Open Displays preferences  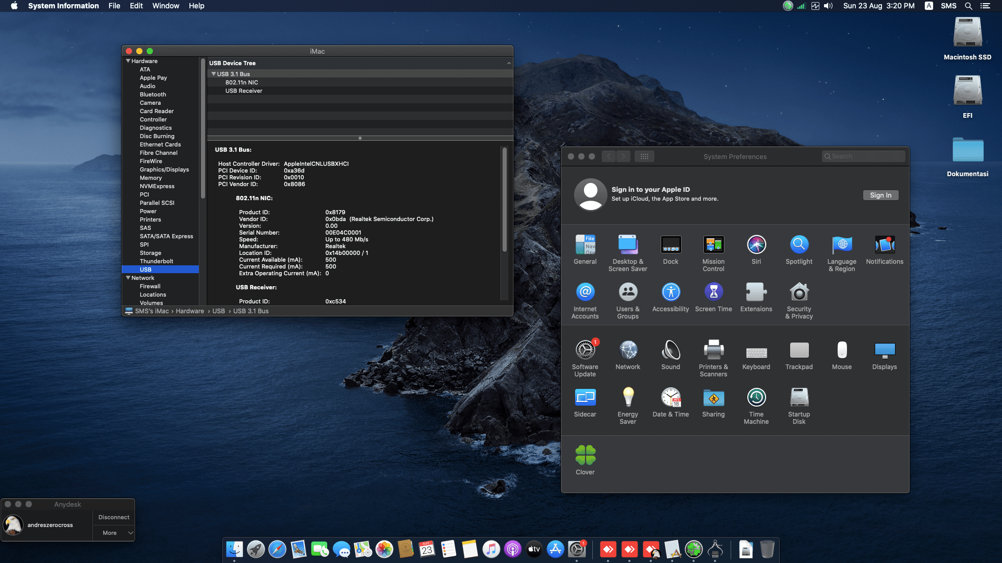[x=884, y=349]
